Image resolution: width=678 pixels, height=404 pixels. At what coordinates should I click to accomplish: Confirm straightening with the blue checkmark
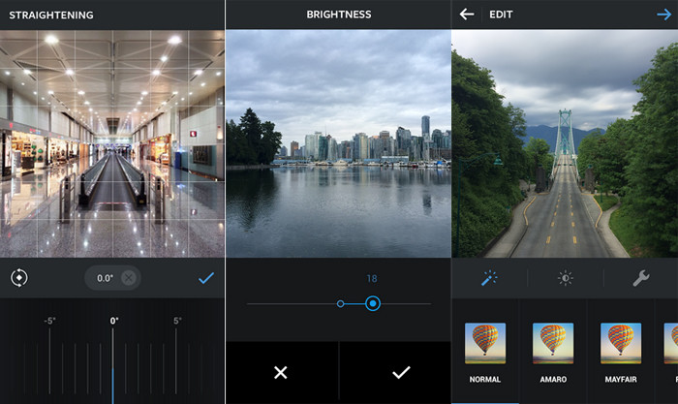point(205,278)
